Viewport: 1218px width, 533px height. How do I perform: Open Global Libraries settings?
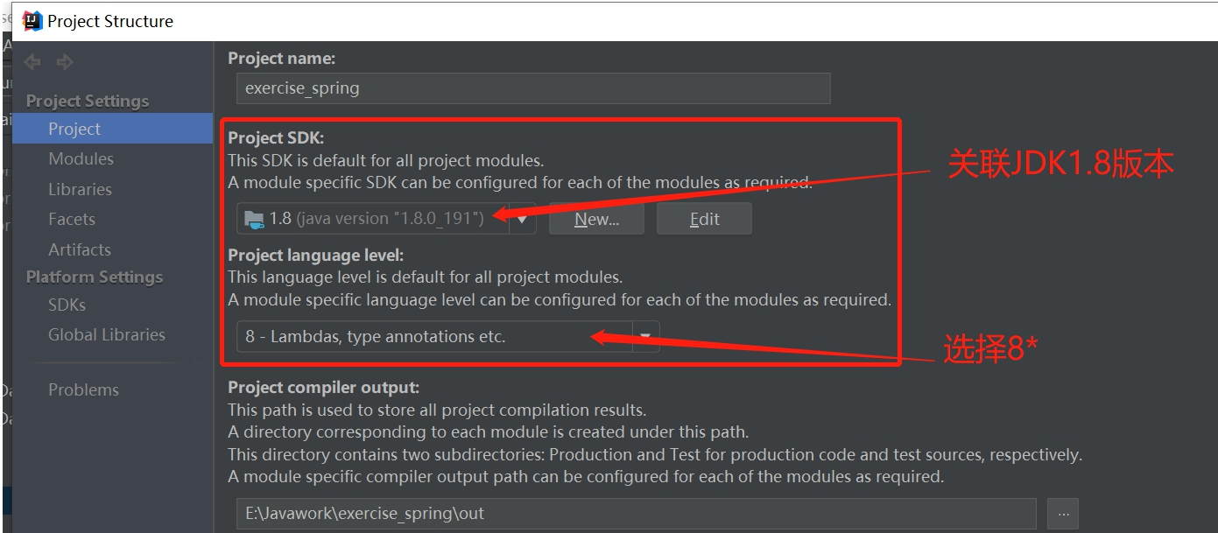(107, 334)
